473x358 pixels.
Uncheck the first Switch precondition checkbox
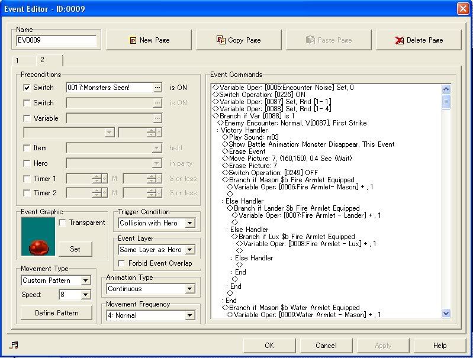[x=27, y=88]
